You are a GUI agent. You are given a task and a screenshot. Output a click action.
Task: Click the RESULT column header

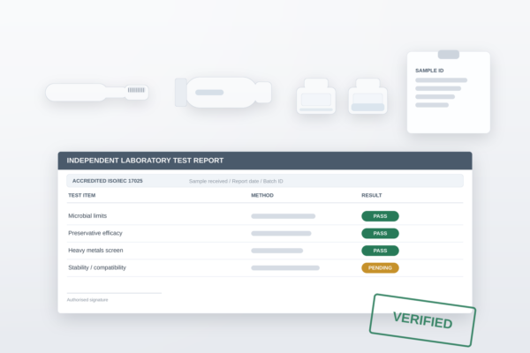372,195
